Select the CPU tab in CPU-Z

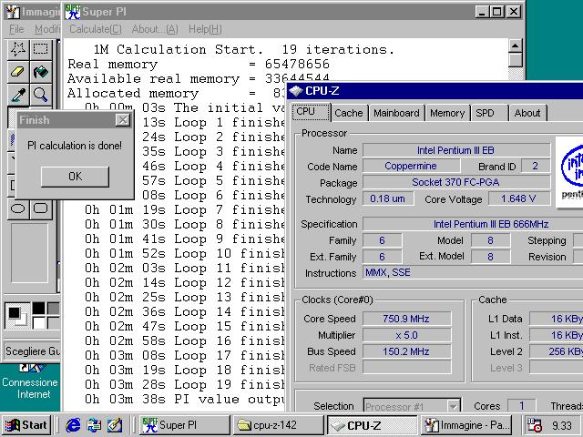coord(311,112)
